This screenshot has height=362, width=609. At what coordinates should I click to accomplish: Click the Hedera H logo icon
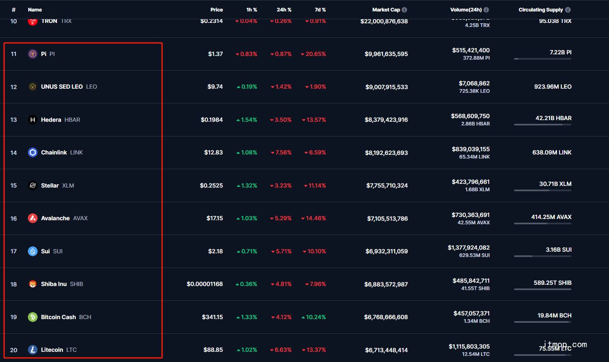33,120
